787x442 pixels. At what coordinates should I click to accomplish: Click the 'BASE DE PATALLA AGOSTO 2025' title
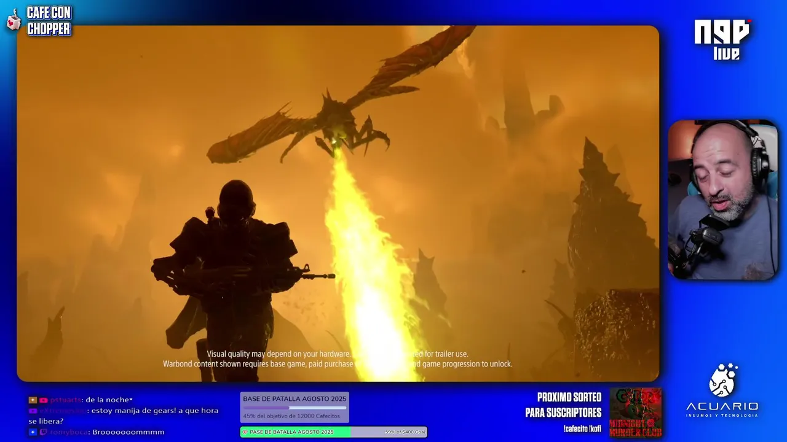pyautogui.click(x=295, y=399)
